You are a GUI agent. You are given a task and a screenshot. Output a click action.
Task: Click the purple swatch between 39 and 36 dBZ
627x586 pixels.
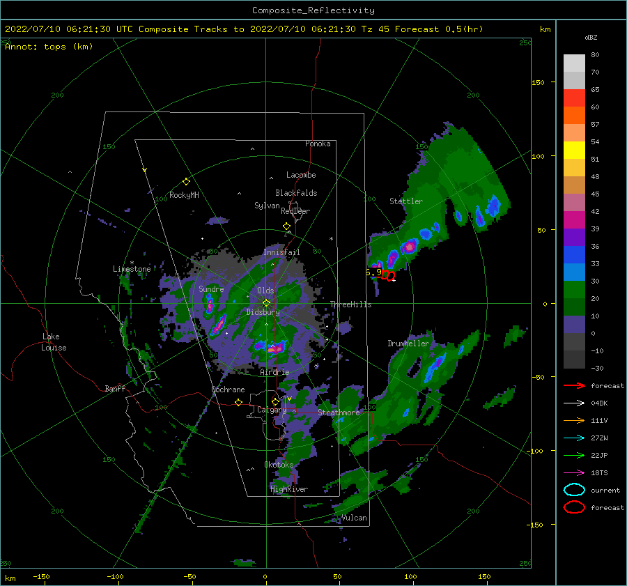574,238
